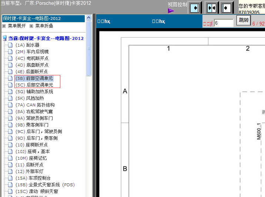The image size is (265, 197).
Task: Click the view control center-split button
Action: 212,8
